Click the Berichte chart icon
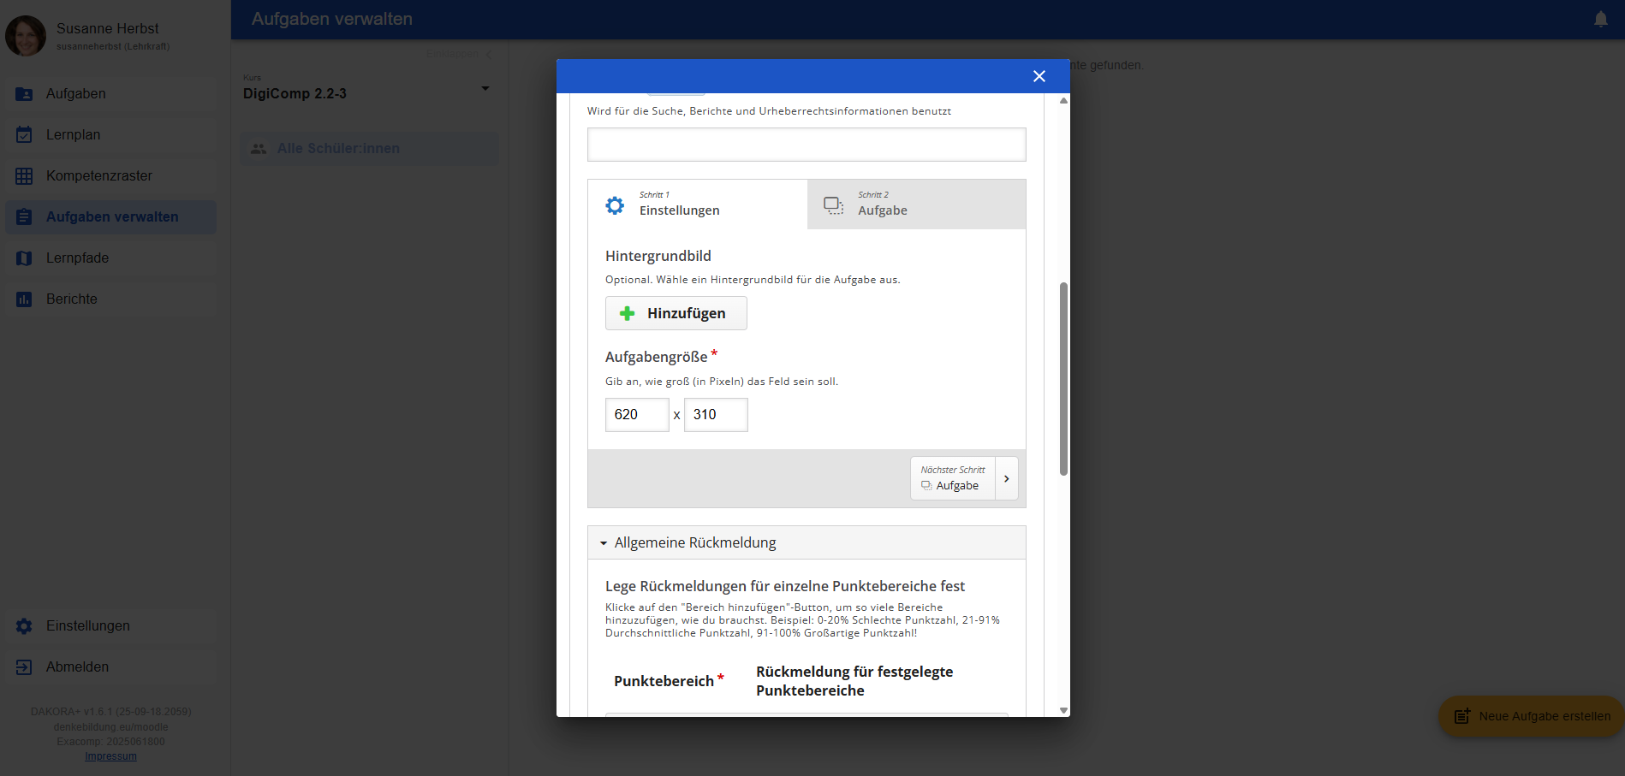Image resolution: width=1625 pixels, height=776 pixels. [24, 299]
